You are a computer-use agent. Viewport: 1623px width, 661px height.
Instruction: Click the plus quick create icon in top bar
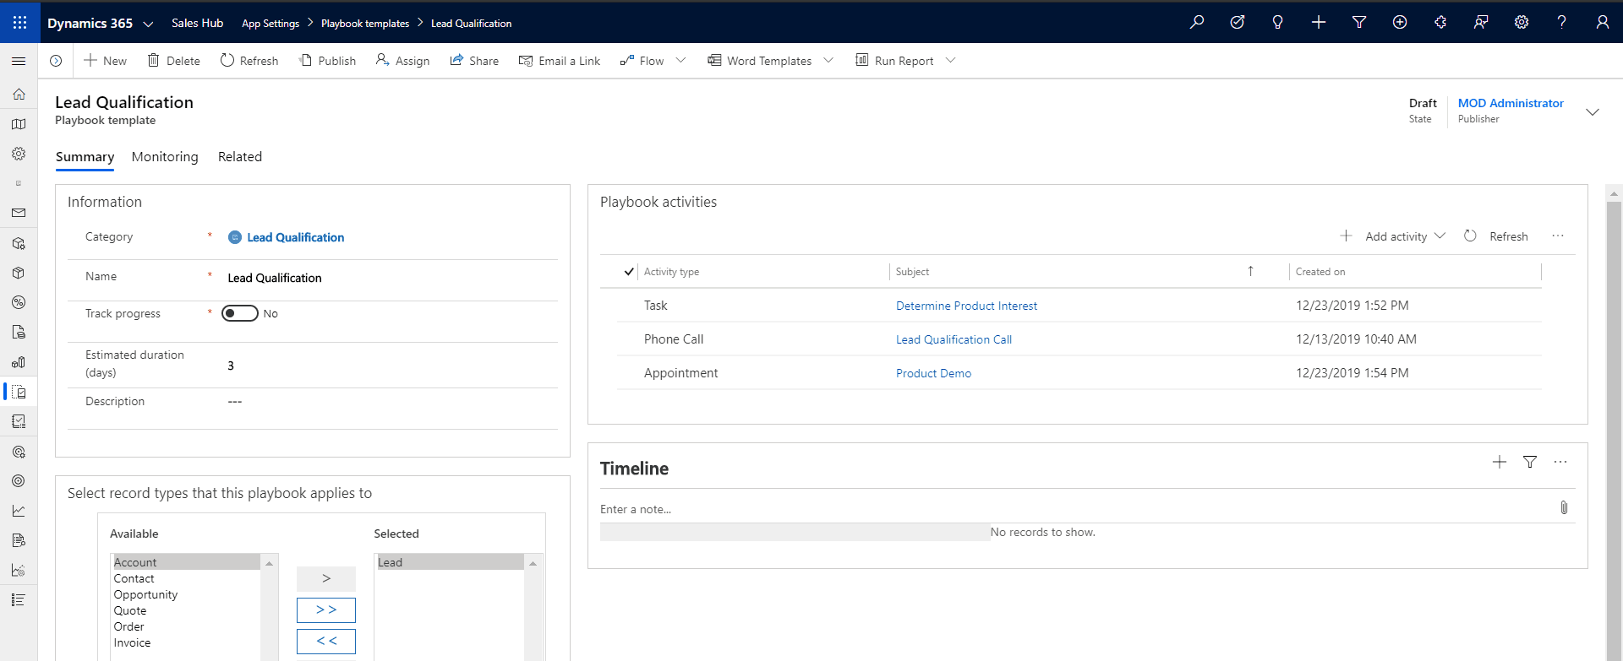(x=1319, y=23)
